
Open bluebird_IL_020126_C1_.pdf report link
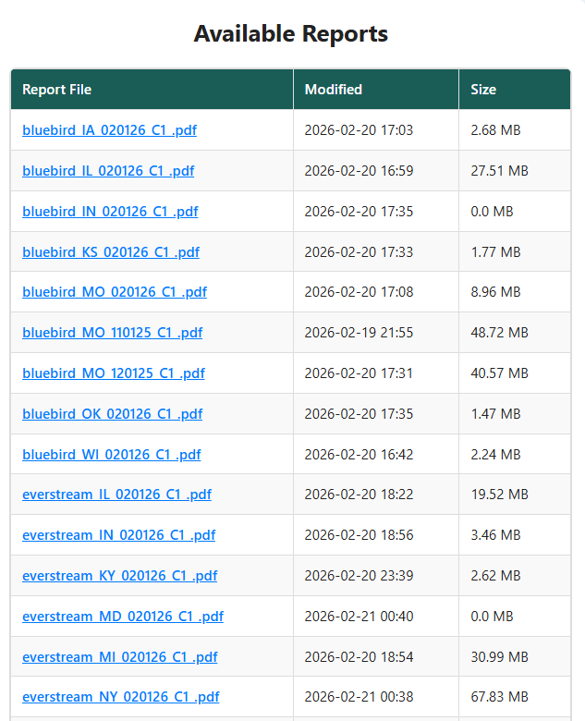point(108,171)
